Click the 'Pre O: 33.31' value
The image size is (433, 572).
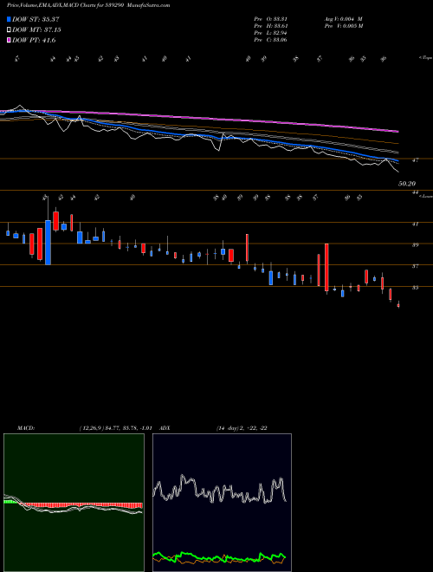point(271,19)
